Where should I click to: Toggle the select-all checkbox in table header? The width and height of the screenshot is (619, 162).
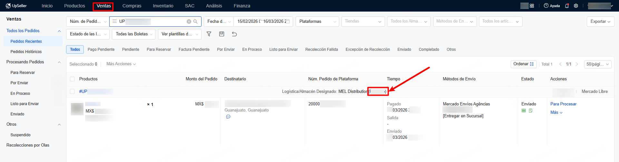pyautogui.click(x=72, y=79)
